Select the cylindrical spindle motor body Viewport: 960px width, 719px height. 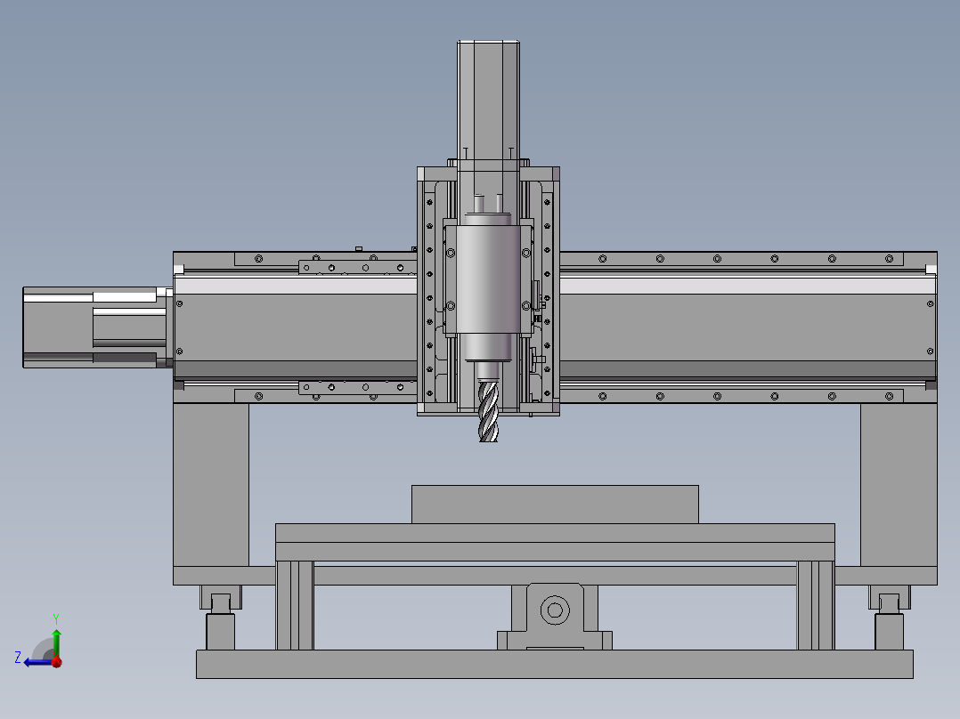[x=488, y=280]
